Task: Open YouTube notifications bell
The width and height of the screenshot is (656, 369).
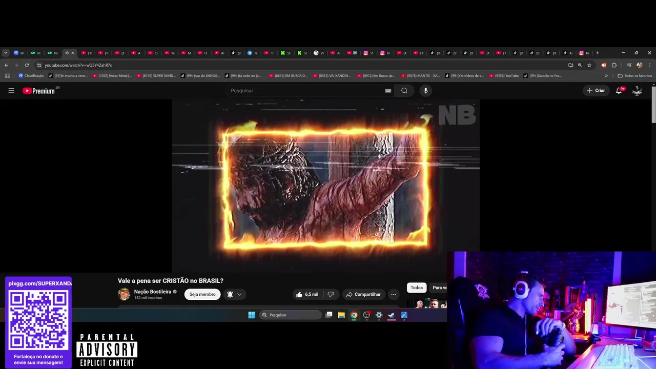Action: coord(619,91)
